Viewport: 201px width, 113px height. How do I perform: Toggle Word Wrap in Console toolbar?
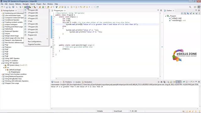click(174, 82)
